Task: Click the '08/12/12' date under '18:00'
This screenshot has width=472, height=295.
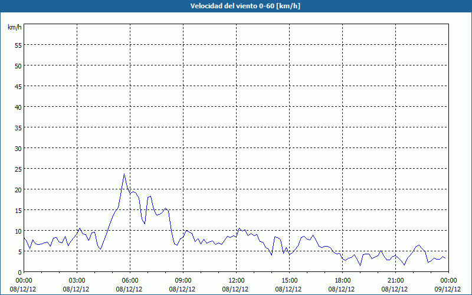Action: [342, 289]
